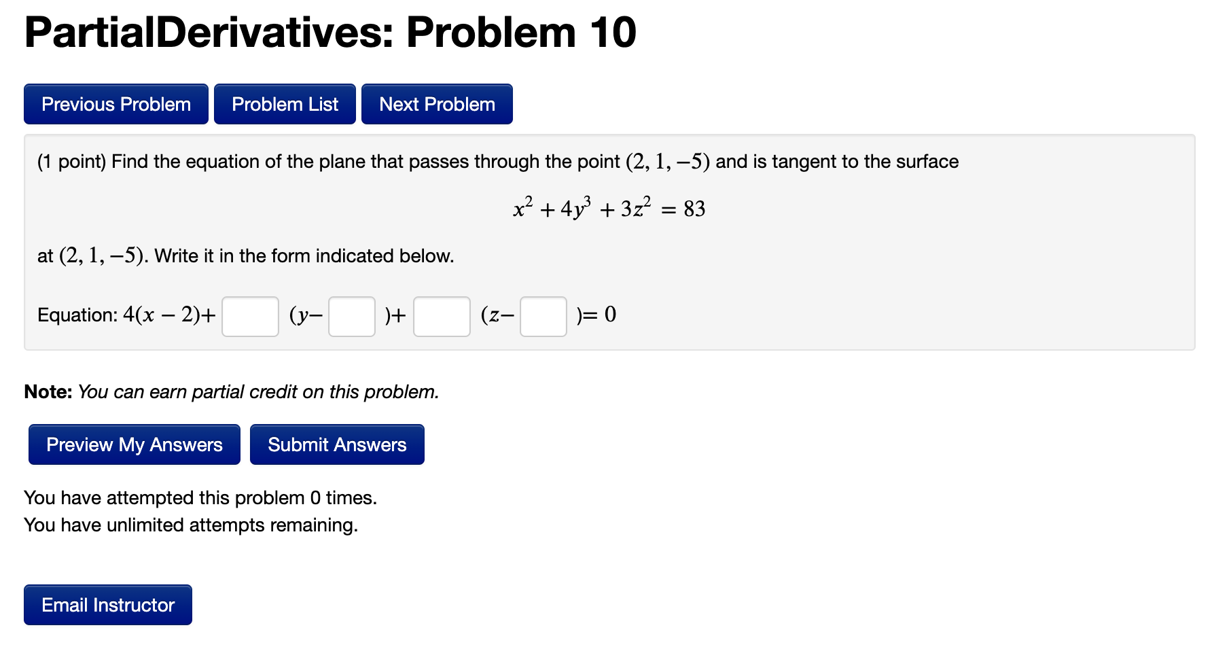
Task: Open the Problem List
Action: pos(285,103)
